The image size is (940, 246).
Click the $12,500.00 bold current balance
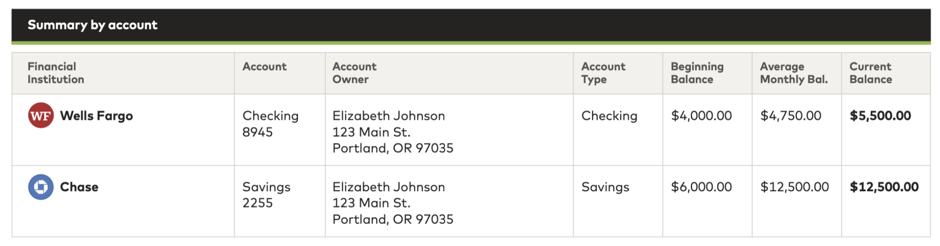coord(884,187)
